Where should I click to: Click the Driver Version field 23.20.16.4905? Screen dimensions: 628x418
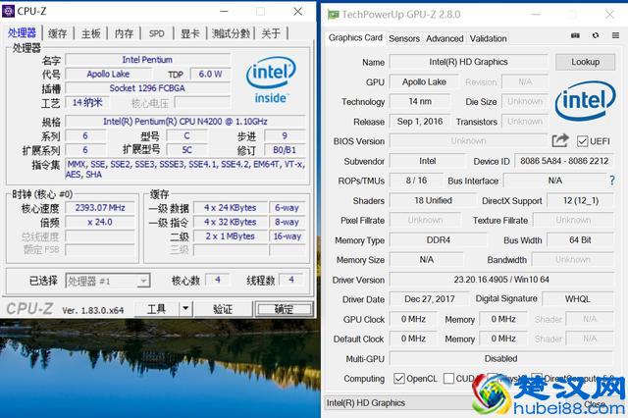point(501,280)
